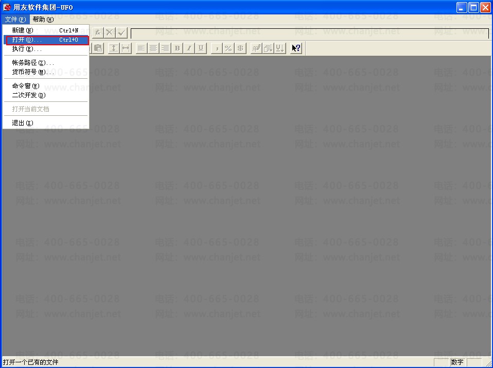493x368 pixels.
Task: Open the 帮助 Help menu
Action: tap(43, 20)
